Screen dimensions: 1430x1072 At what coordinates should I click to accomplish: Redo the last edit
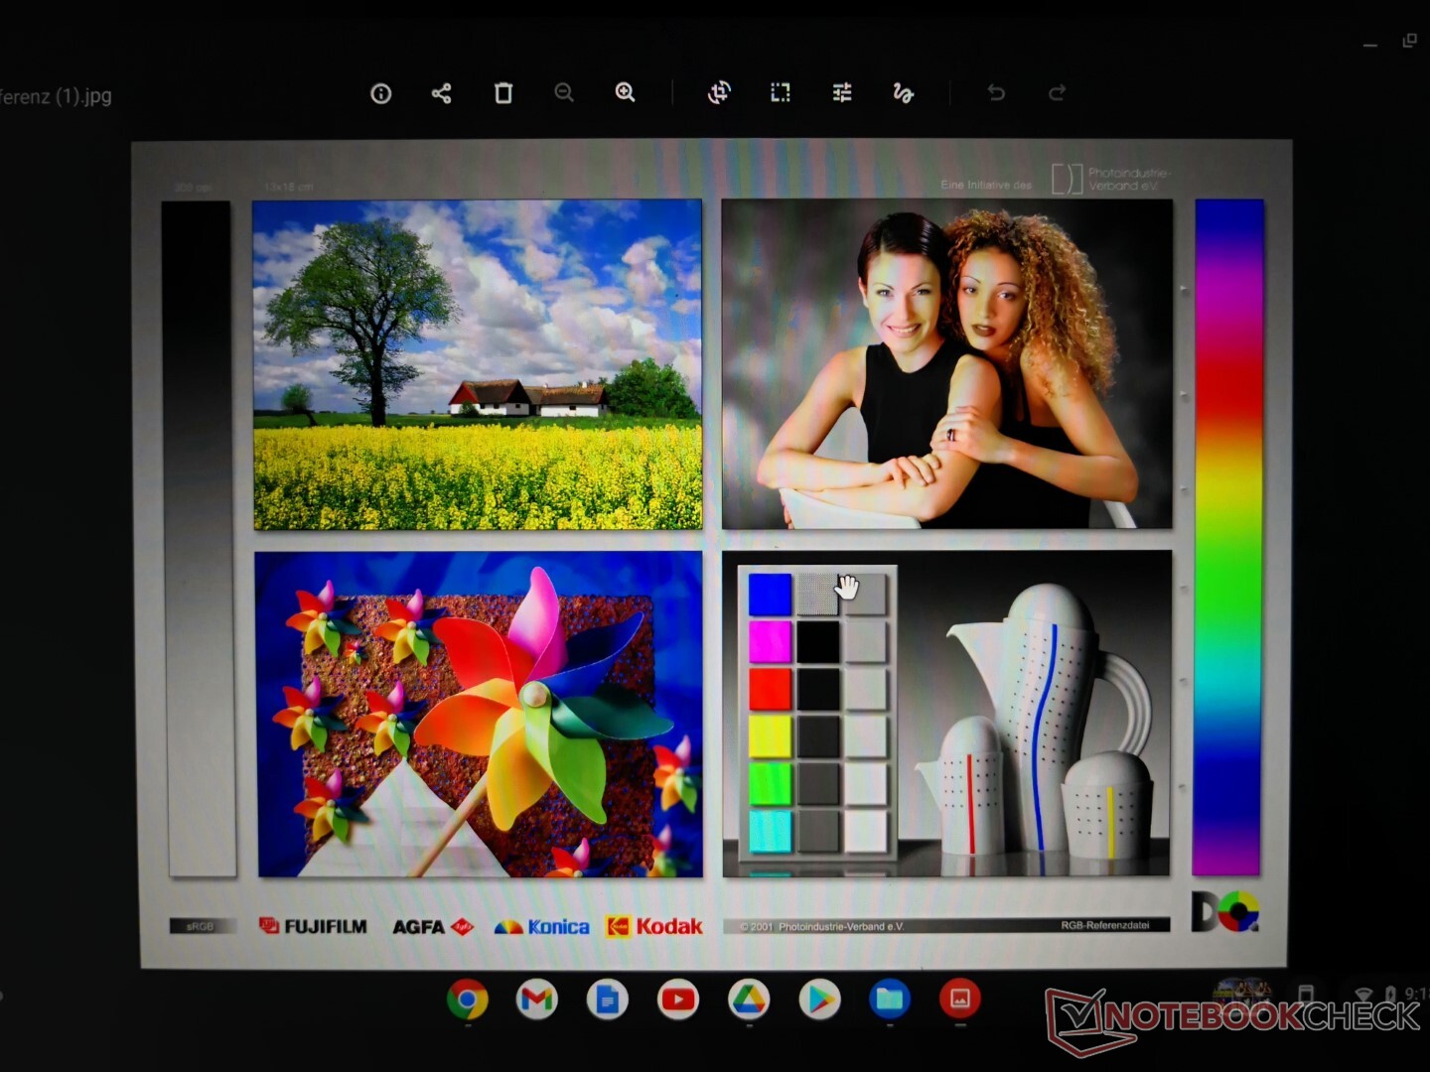click(x=1057, y=92)
